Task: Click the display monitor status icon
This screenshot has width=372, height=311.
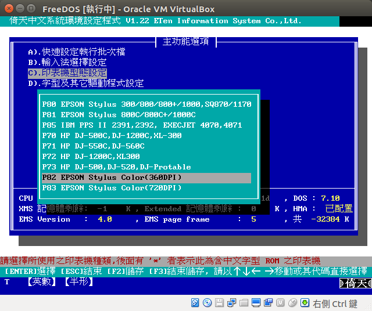Action: (256, 303)
